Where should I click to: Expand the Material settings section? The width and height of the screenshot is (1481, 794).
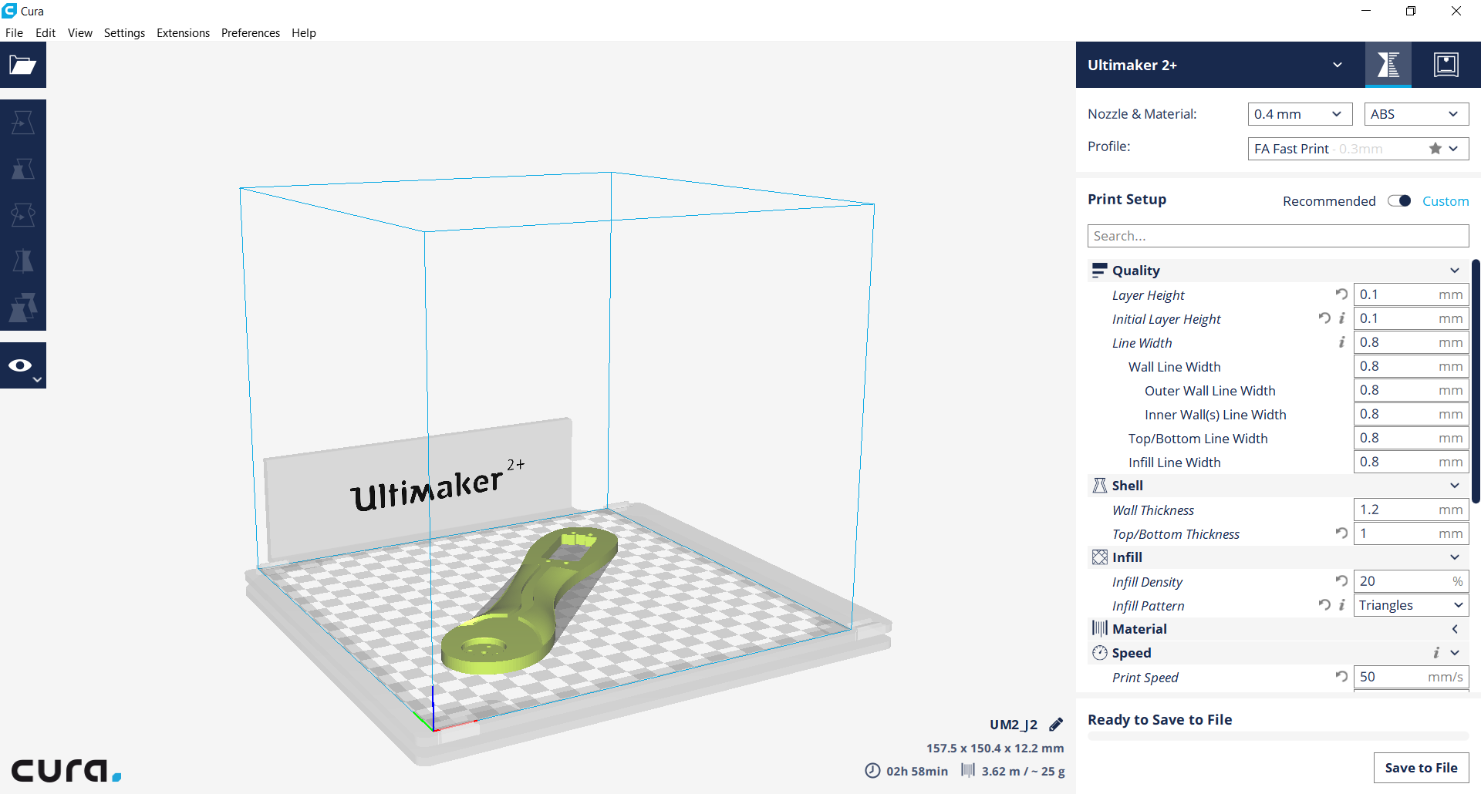click(1454, 629)
